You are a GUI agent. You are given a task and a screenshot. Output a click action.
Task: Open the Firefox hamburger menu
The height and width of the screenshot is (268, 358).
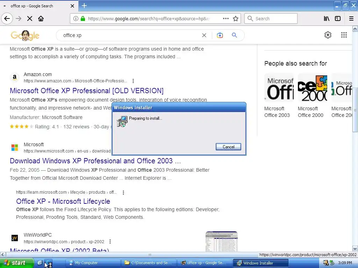(351, 19)
